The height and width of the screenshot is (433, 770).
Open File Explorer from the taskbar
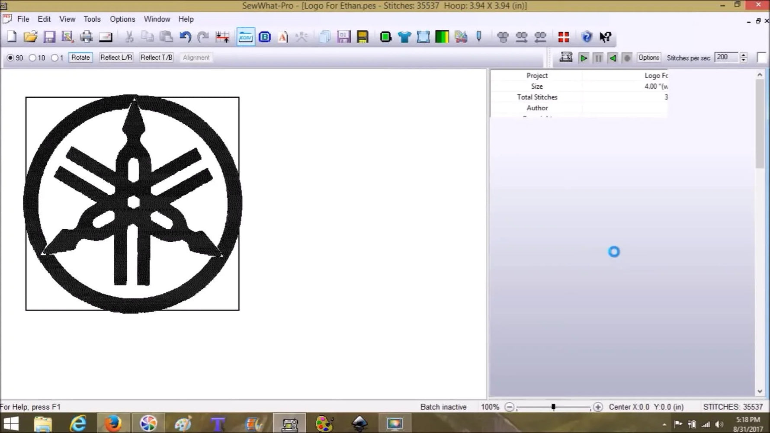(x=43, y=424)
